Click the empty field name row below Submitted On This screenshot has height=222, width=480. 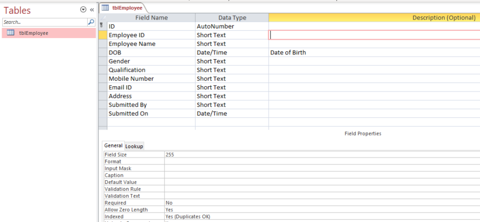pyautogui.click(x=151, y=122)
